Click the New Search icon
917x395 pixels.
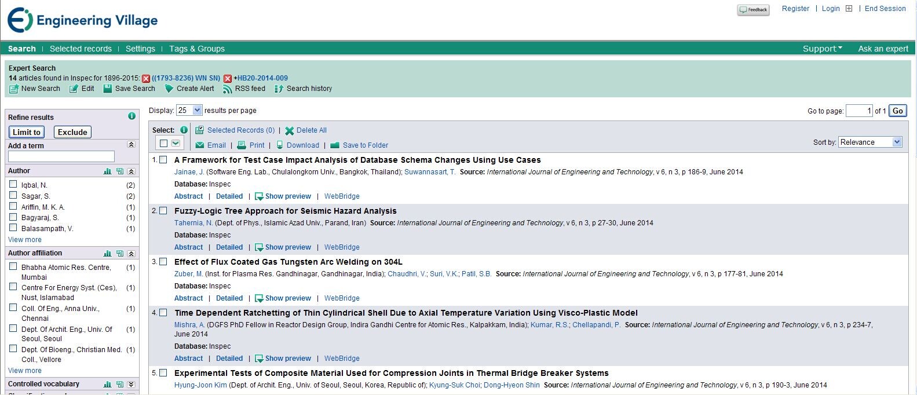[x=14, y=89]
